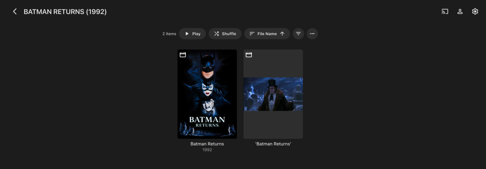Viewport: 486px width, 169px height.
Task: Open the 'Batman Returns' Penguin scene thumbnail
Action: pyautogui.click(x=273, y=94)
